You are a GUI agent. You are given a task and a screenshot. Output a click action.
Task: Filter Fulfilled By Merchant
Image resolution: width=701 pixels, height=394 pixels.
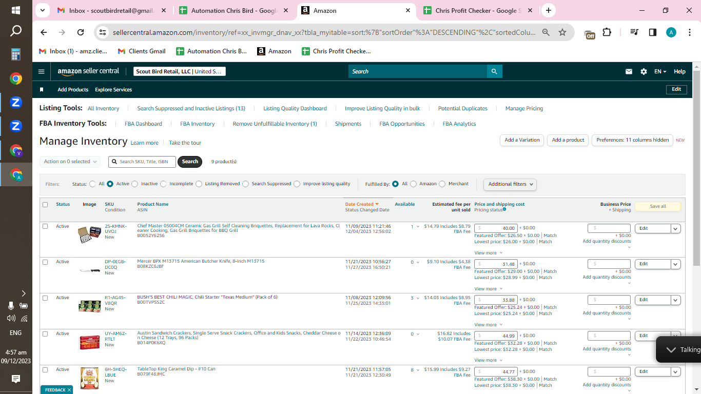pyautogui.click(x=442, y=184)
